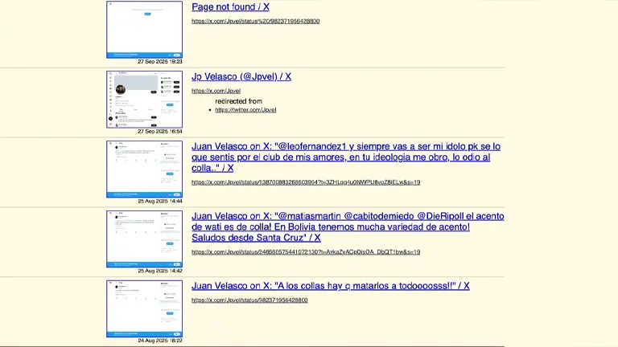Open the https://x.com/Jpvel URL under Jp Velasco title
Screen dimensions: 618x347
216,91
